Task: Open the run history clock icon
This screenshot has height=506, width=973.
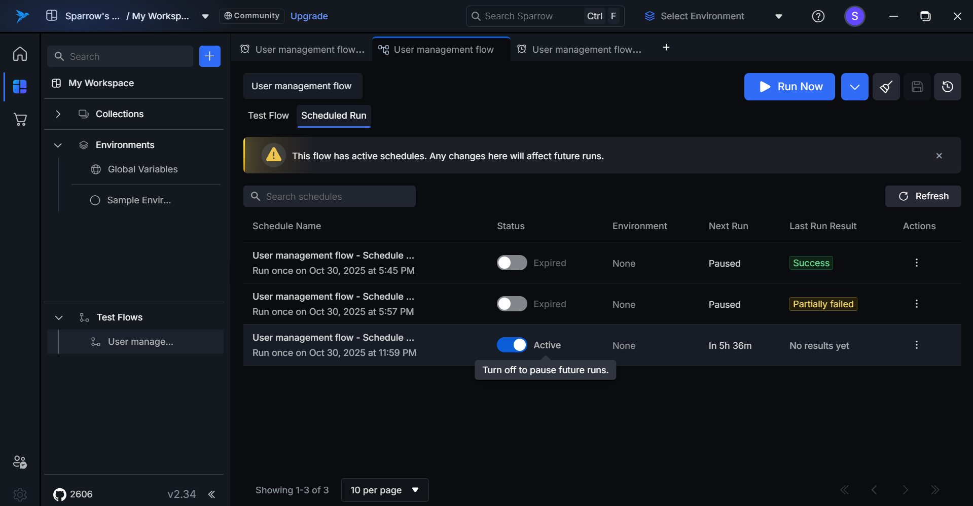Action: point(947,87)
